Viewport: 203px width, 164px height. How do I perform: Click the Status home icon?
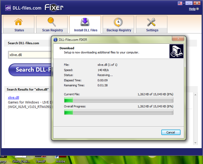tap(18, 22)
